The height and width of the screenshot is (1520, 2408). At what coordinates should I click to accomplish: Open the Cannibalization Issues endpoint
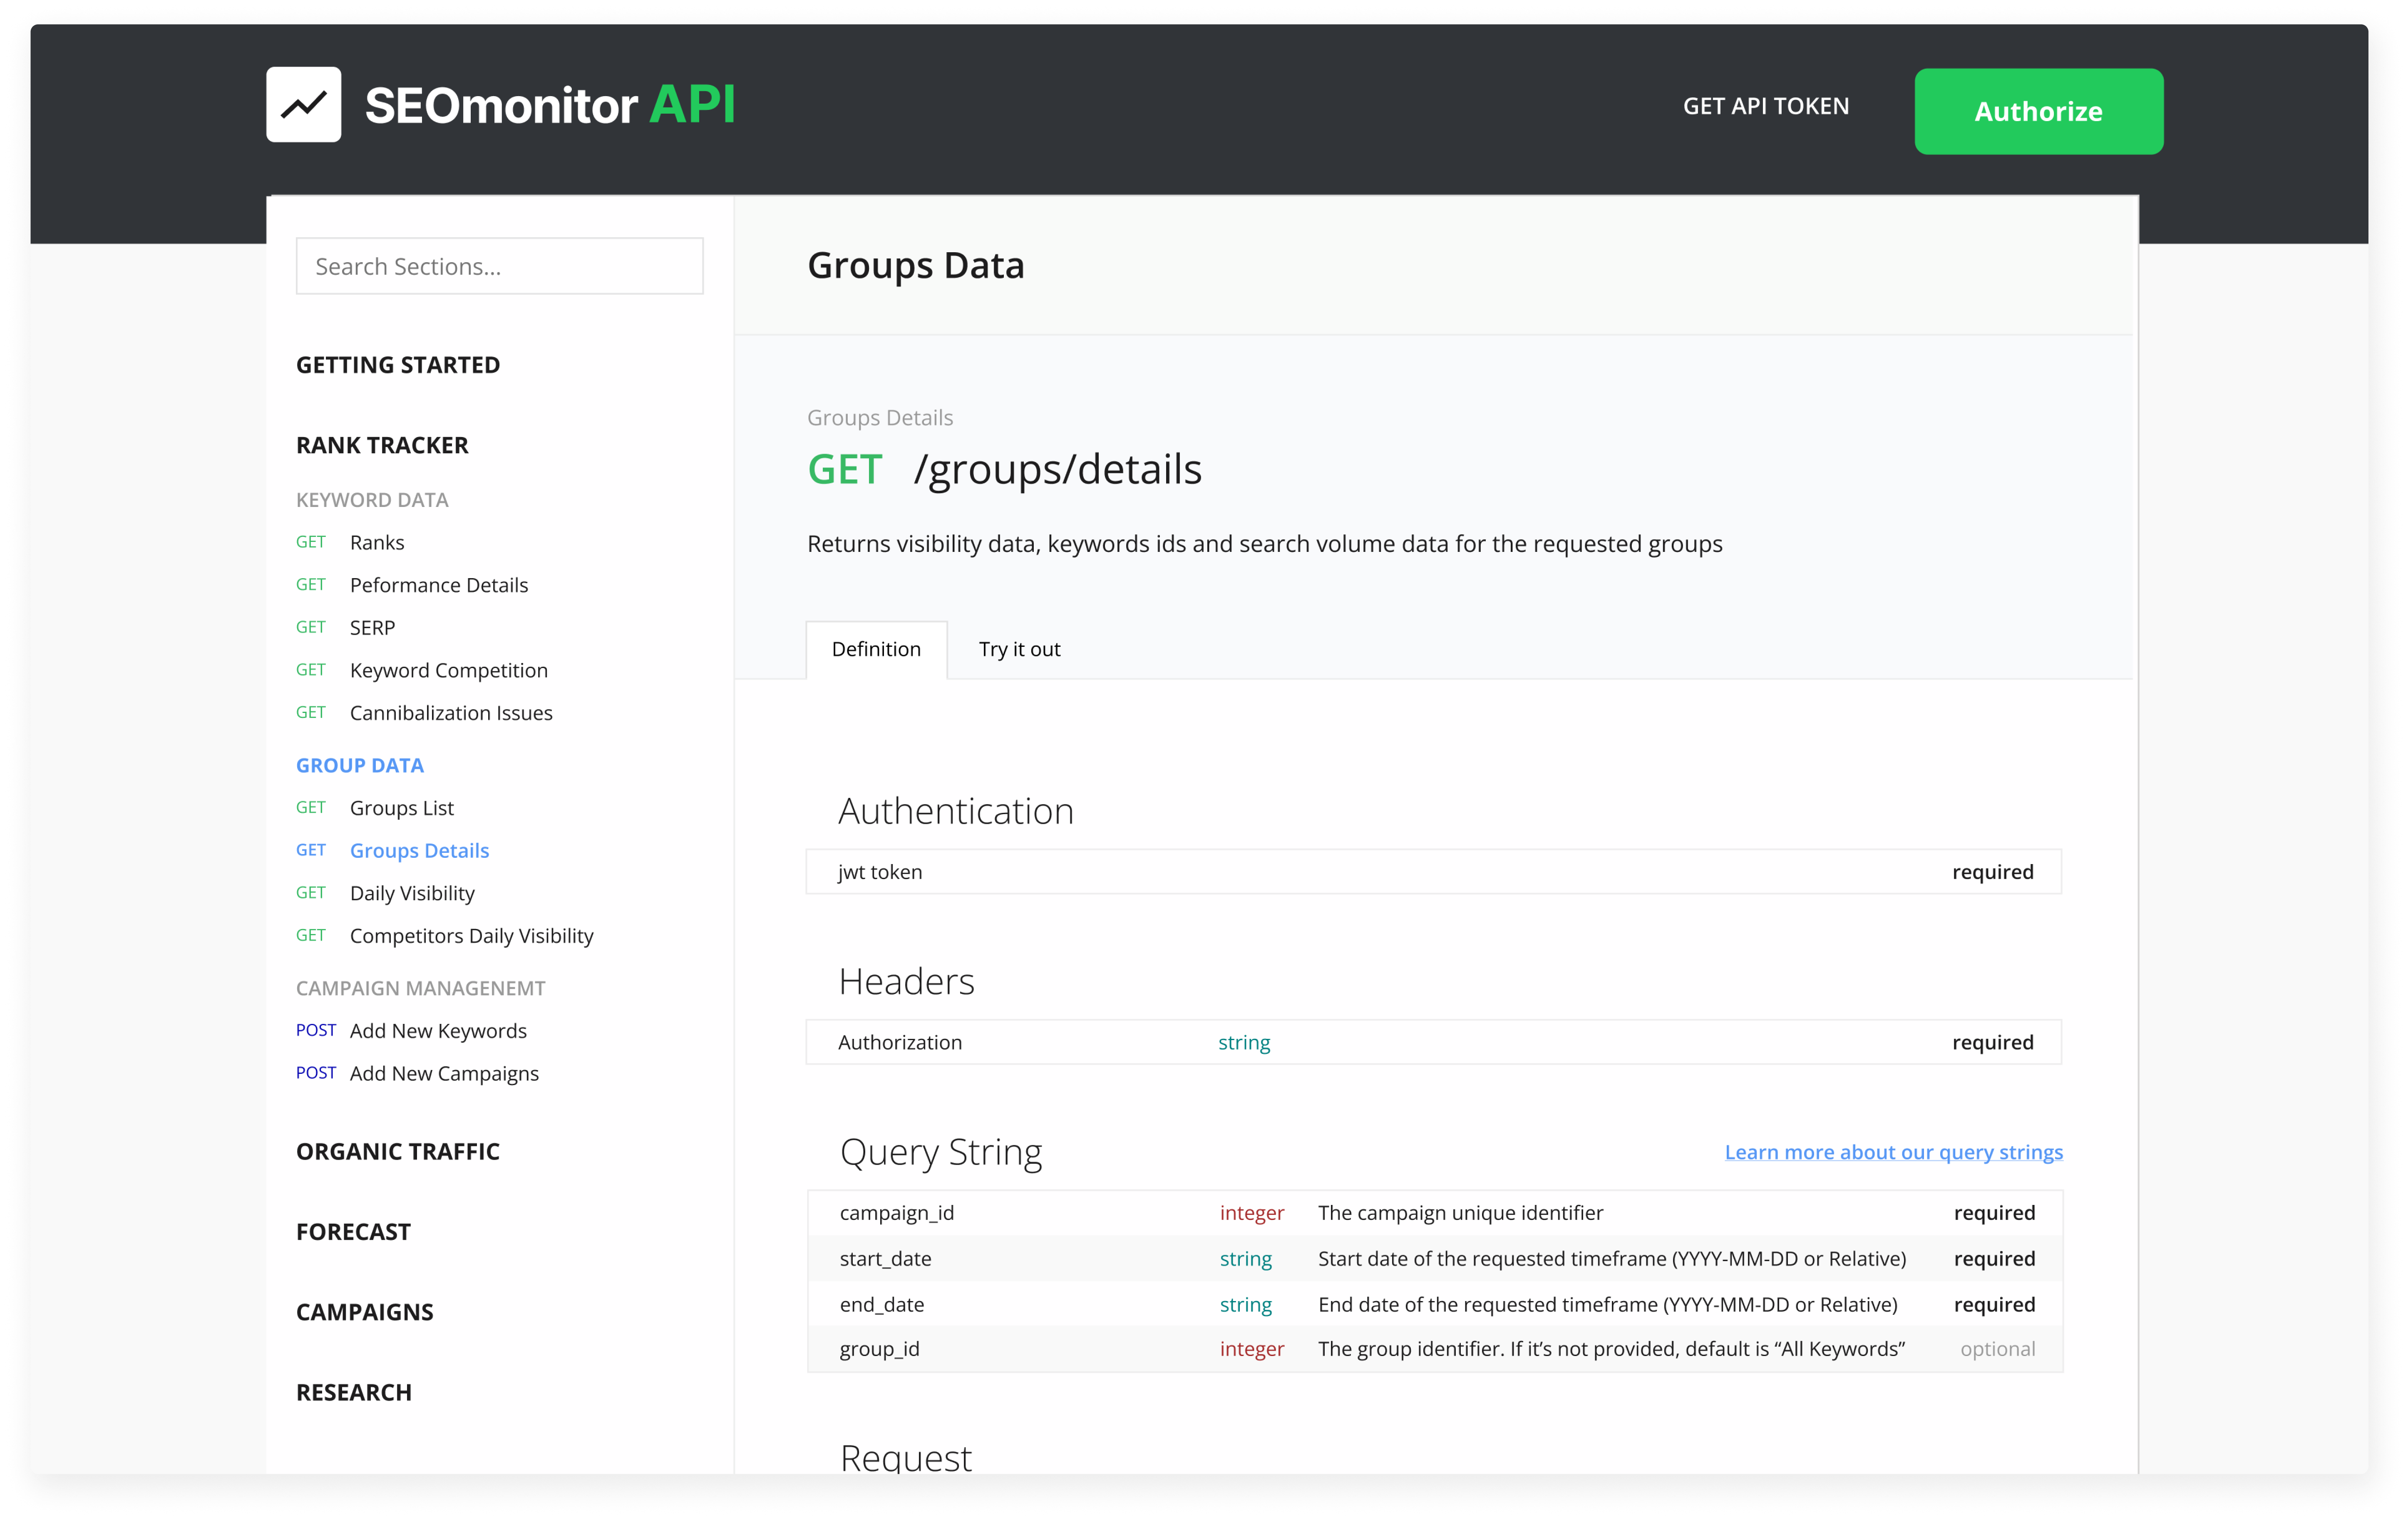coord(451,713)
